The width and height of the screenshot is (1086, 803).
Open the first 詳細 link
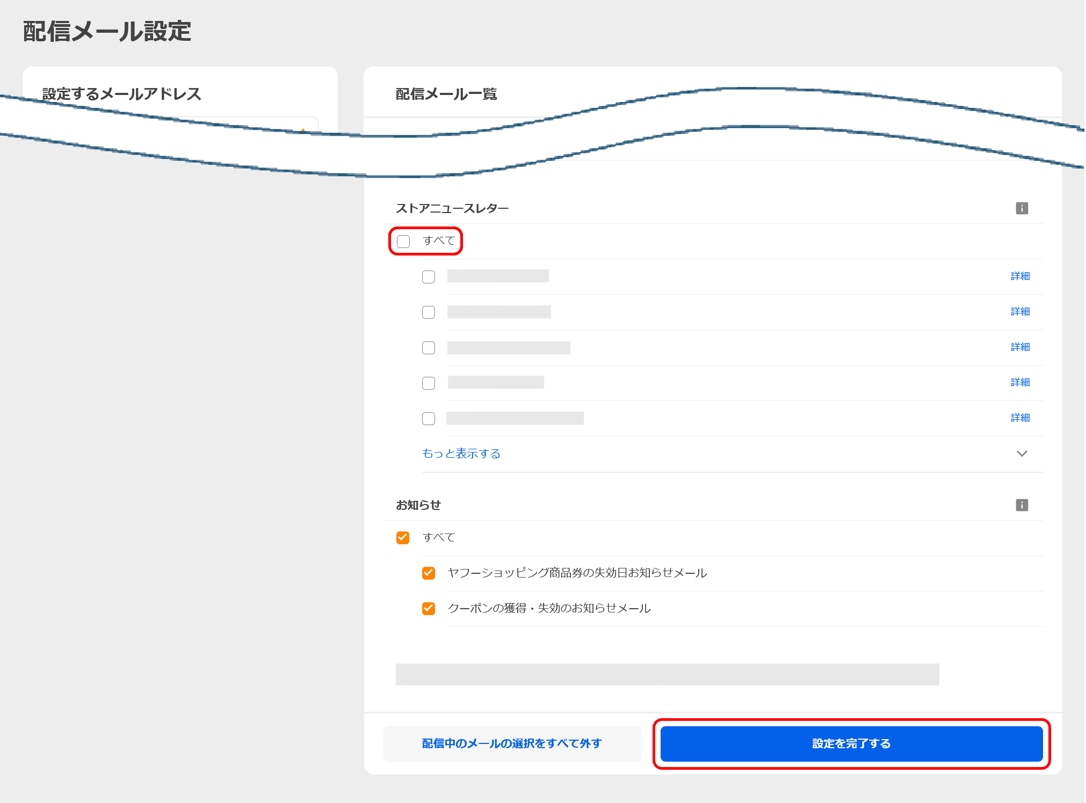pyautogui.click(x=1019, y=276)
